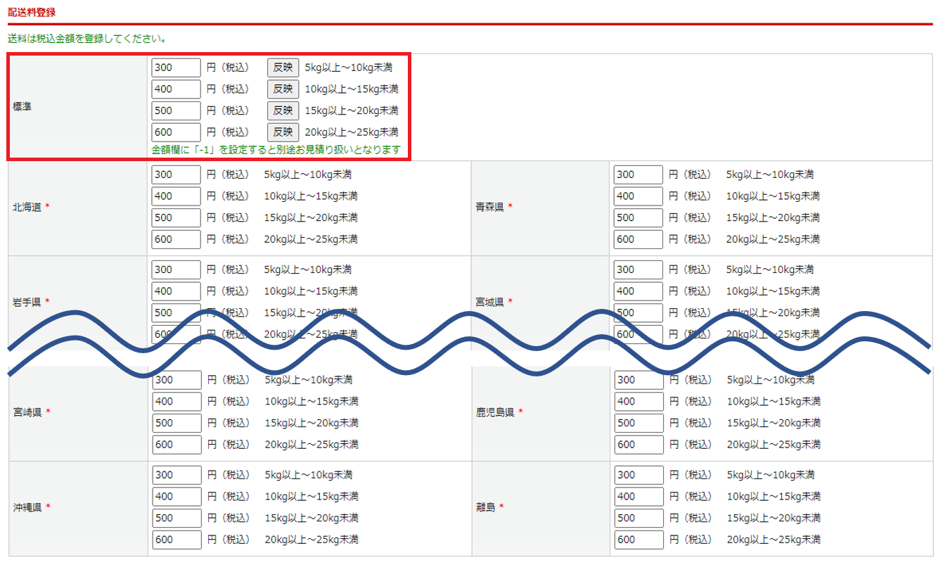Select 鹿児島県 10kg–15kg shipping fee field

[x=639, y=402]
